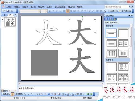Viewport: 135px width, 101px height.
Task: Select the Select Objects arrow tool
Action: [12, 94]
